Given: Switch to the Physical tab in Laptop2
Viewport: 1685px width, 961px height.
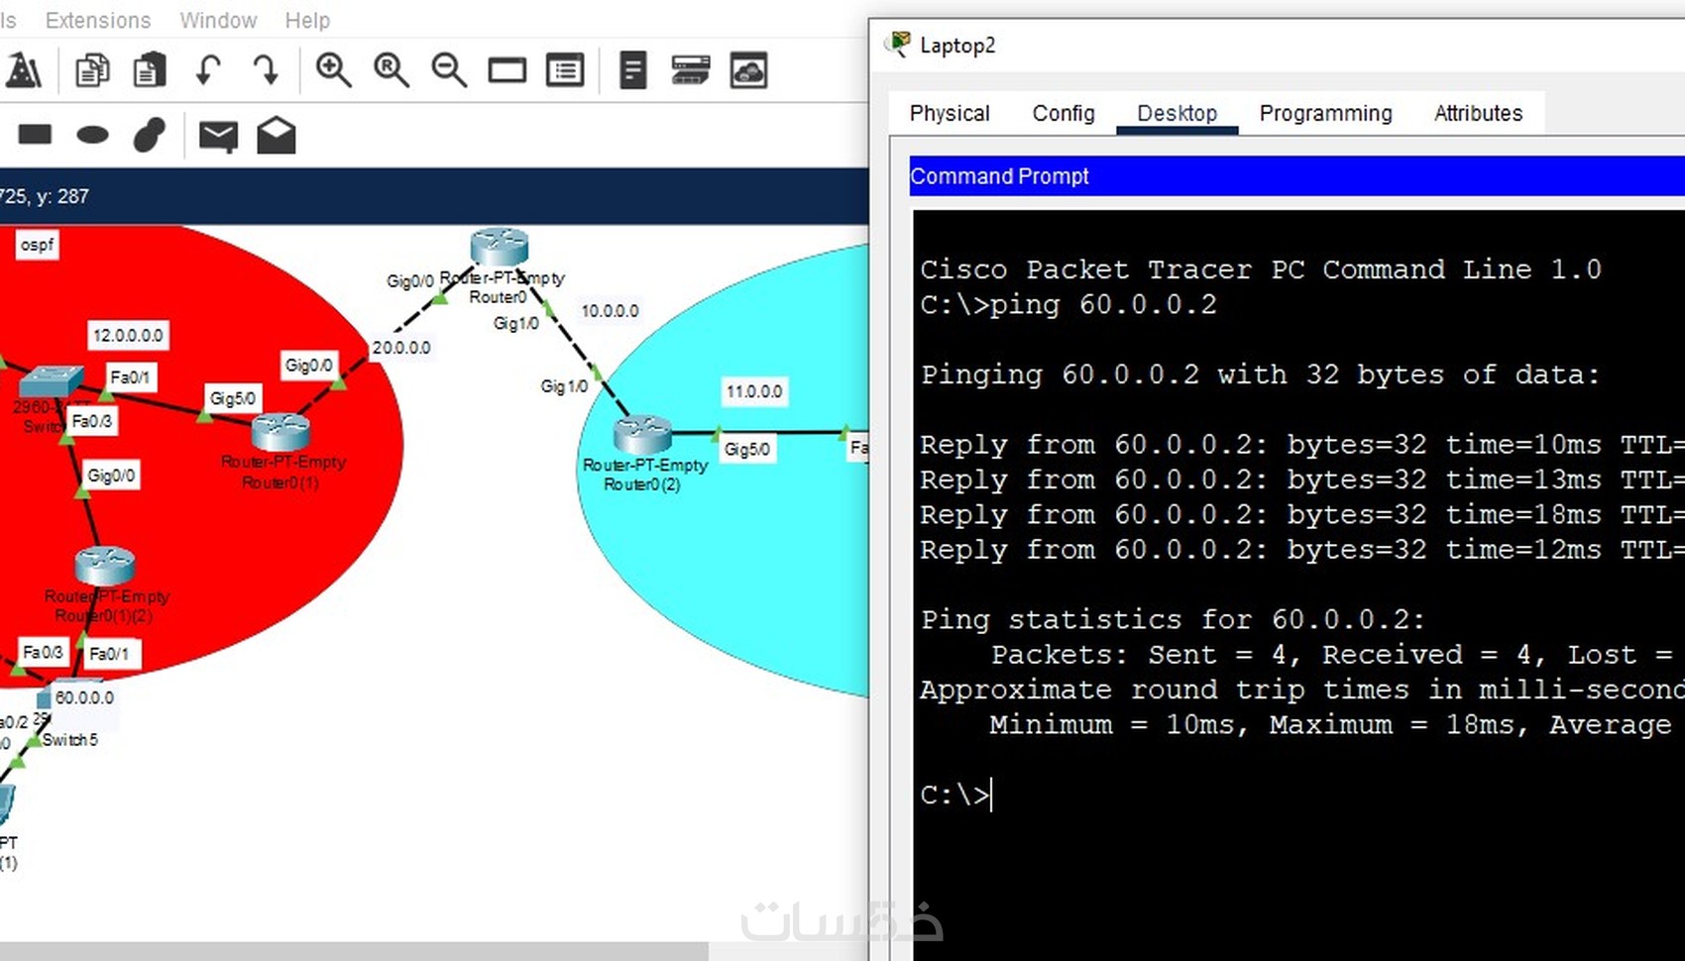Looking at the screenshot, I should 950,113.
